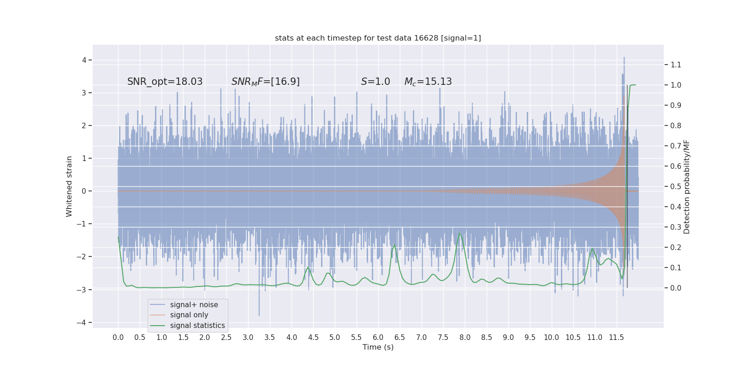Click the SNR_MF=[16.9] annotation text

(266, 82)
